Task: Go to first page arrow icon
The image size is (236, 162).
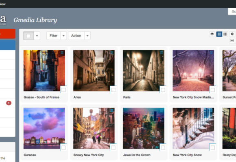Action: (x=232, y=40)
